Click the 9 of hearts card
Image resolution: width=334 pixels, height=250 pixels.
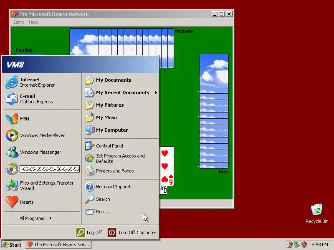pos(167,166)
